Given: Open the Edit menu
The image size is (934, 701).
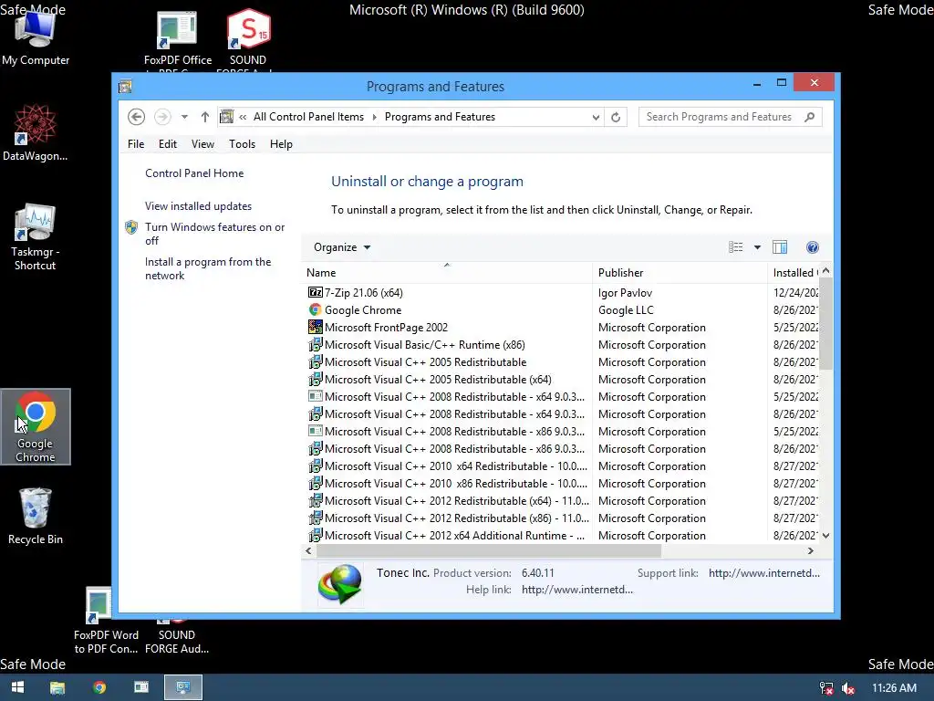Looking at the screenshot, I should pyautogui.click(x=168, y=143).
